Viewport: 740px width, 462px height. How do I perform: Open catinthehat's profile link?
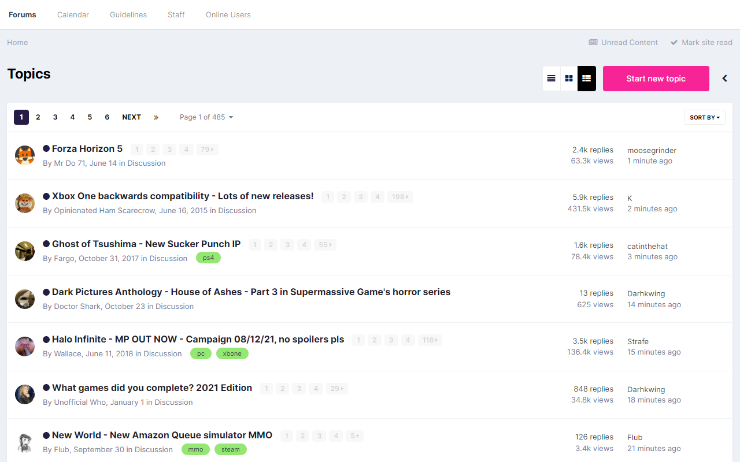pos(647,246)
